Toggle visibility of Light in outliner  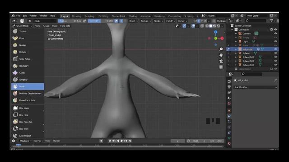point(275,41)
